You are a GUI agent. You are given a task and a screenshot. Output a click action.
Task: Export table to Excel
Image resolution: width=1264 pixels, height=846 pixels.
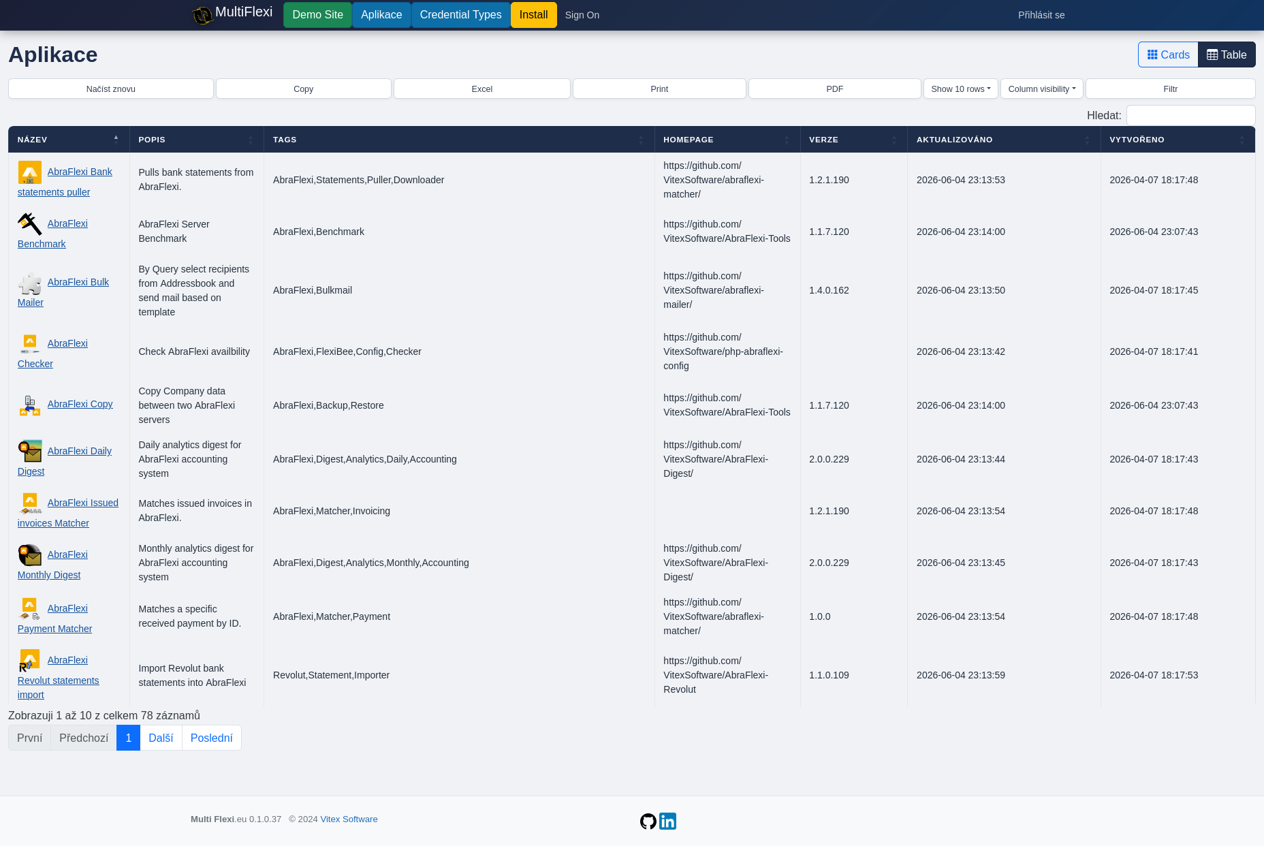point(482,89)
